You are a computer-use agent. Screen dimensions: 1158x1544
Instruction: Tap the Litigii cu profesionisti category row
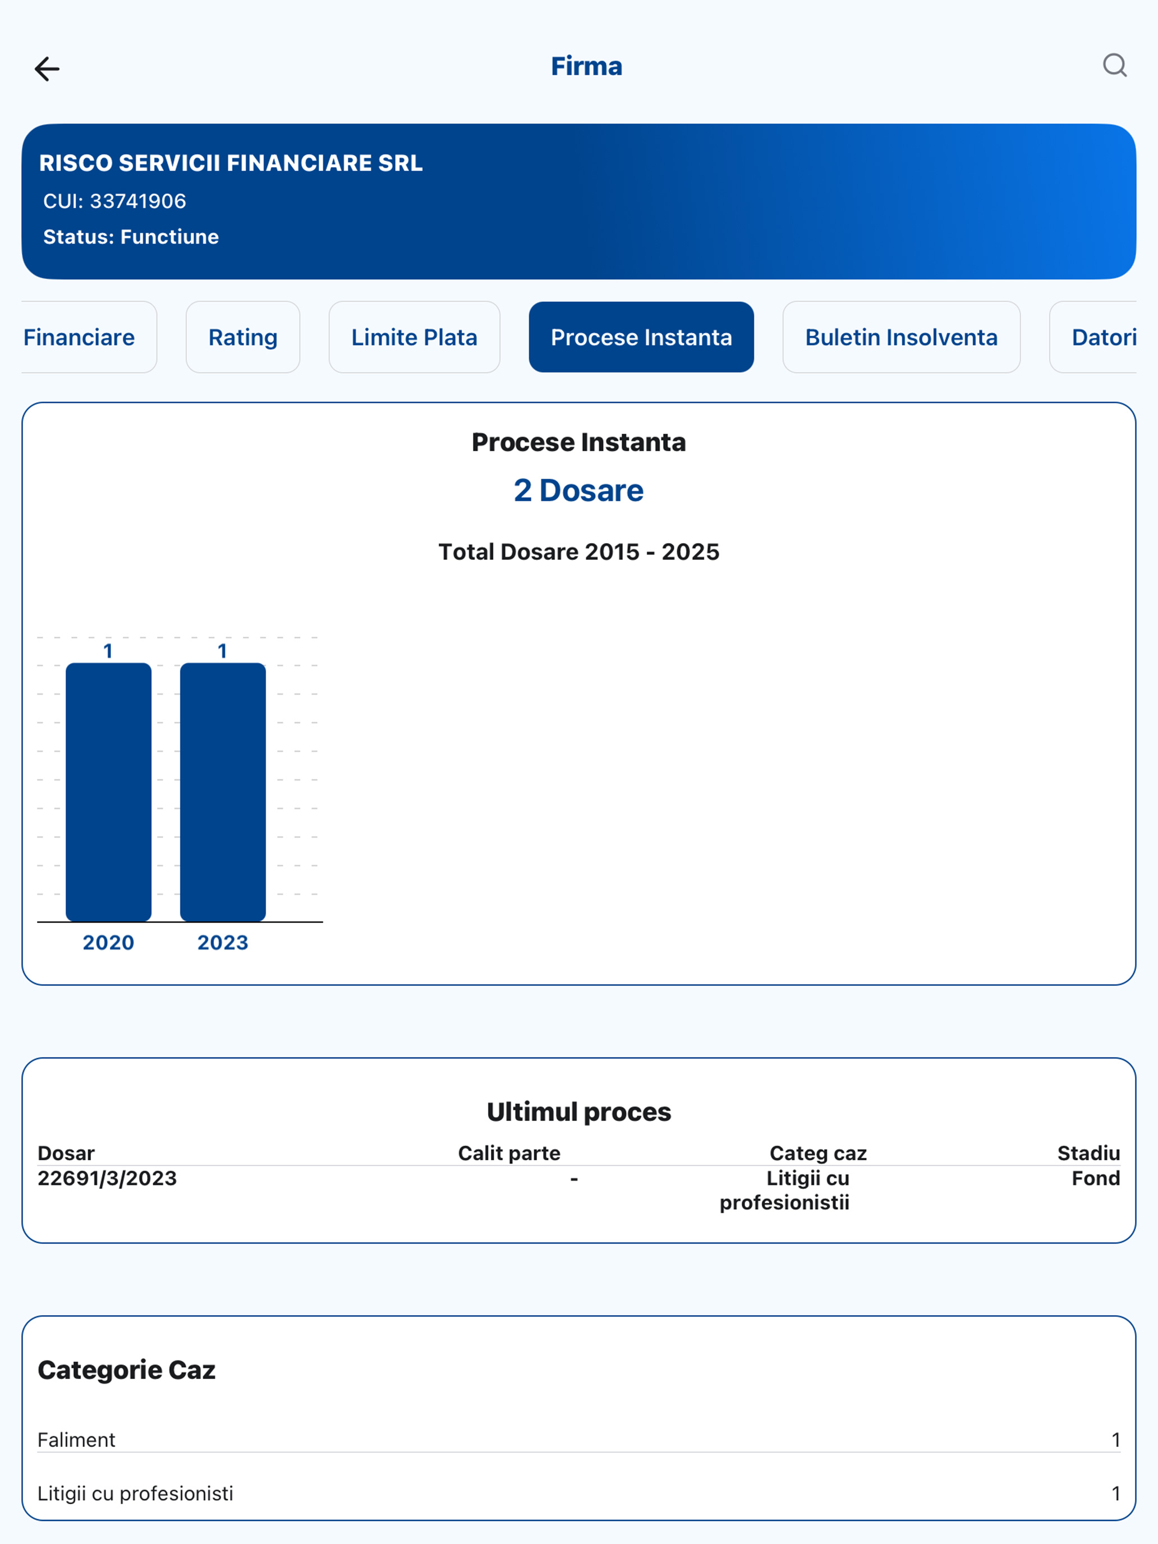578,1493
